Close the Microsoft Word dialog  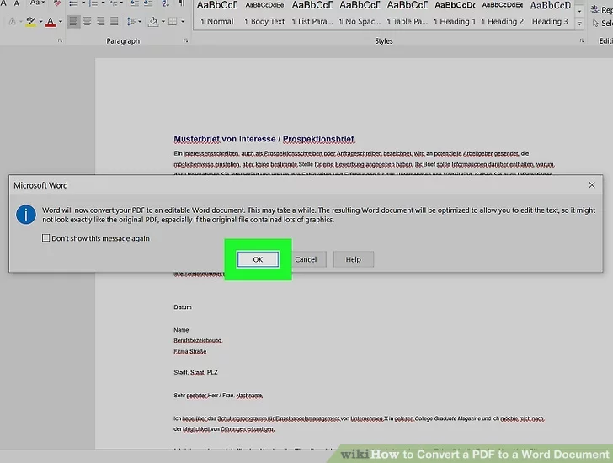592,185
